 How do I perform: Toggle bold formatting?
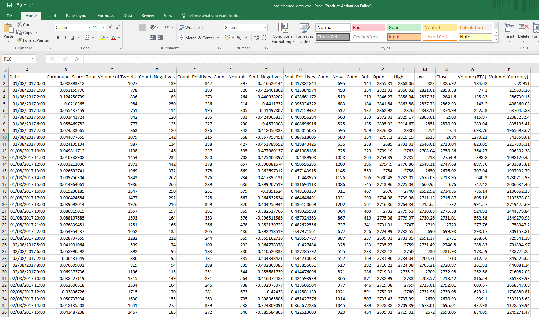tap(58, 38)
